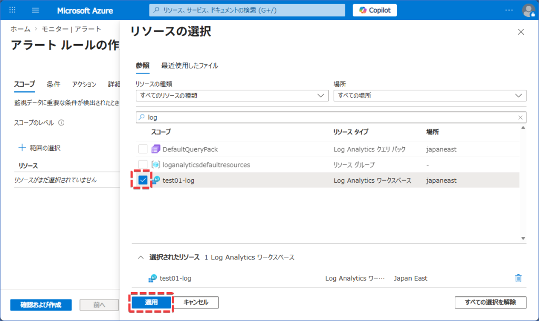
Task: Collapse the selected resources section
Action: point(141,257)
